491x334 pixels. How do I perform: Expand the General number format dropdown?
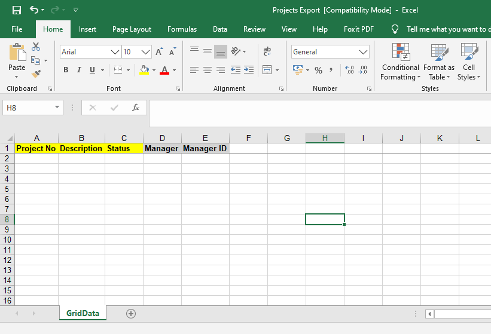(363, 52)
